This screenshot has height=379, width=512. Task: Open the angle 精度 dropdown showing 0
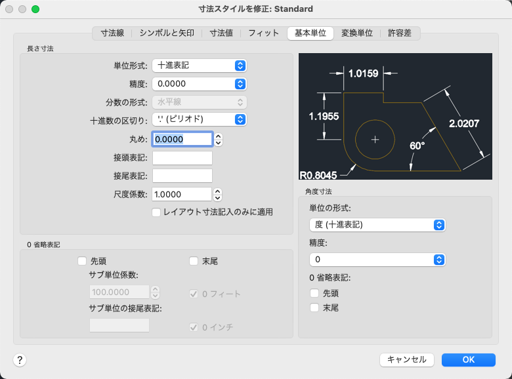point(377,260)
